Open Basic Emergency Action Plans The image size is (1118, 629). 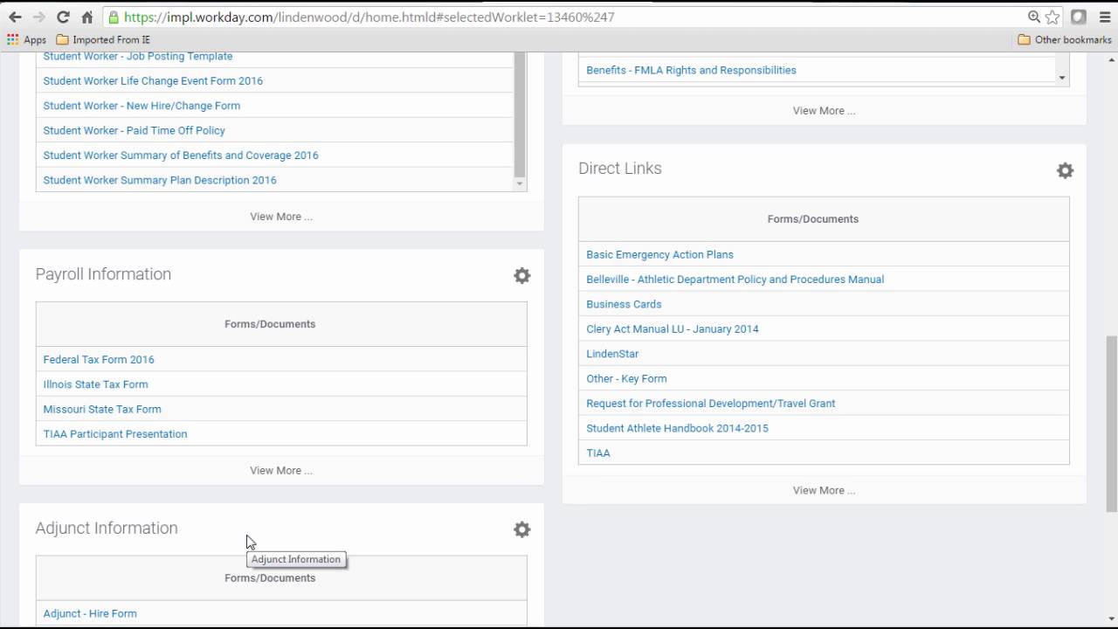[659, 254]
